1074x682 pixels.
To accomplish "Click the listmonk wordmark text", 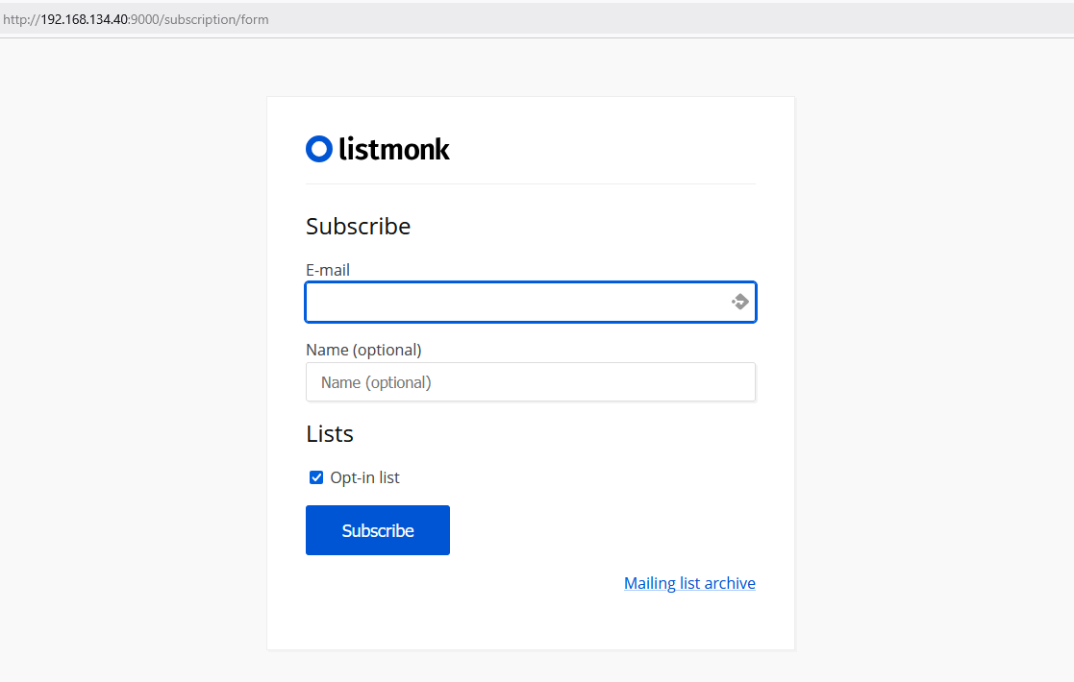I will 394,149.
